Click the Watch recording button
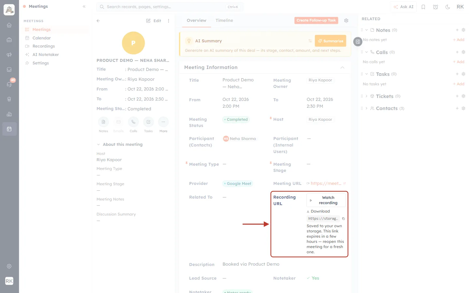 (x=326, y=200)
